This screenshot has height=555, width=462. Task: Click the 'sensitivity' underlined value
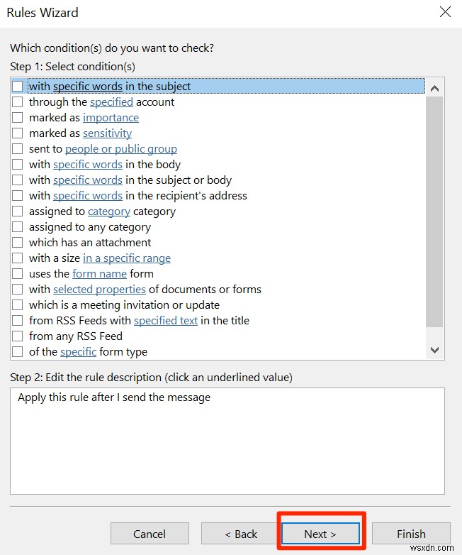point(107,133)
